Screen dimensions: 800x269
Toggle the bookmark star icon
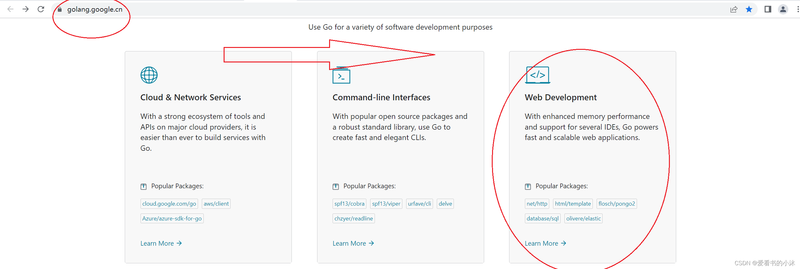coord(749,9)
